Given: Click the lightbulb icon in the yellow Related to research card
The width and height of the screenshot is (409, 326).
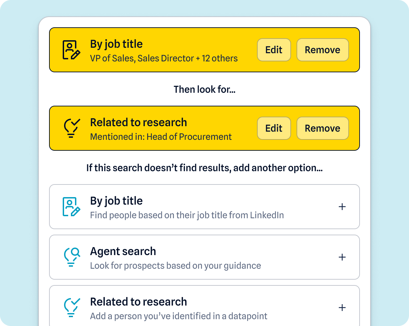Looking at the screenshot, I should [x=72, y=128].
